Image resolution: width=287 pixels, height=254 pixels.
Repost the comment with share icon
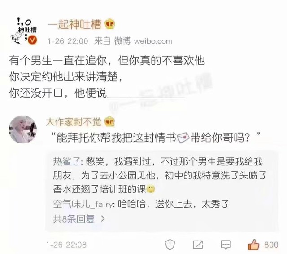[198, 245]
